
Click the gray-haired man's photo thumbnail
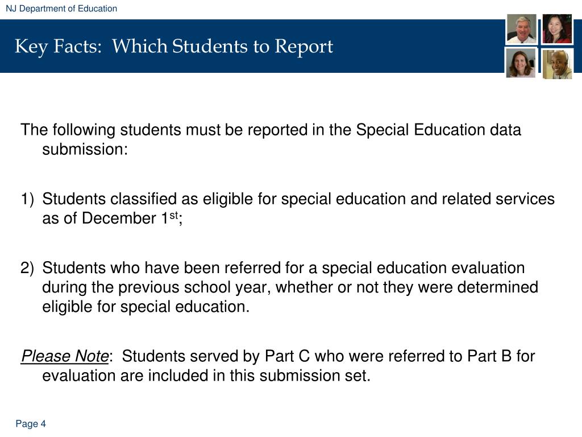tap(522, 29)
